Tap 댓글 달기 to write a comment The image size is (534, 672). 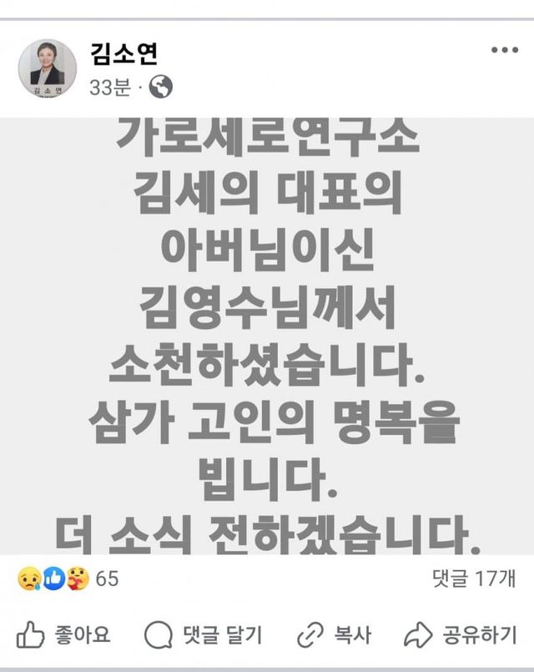(222, 634)
